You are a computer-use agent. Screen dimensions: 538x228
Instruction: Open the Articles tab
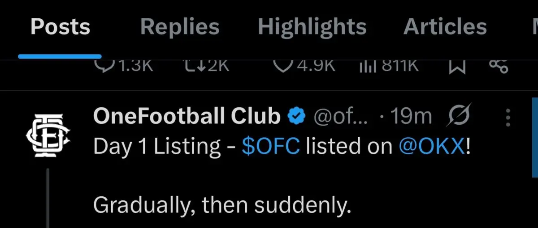445,27
